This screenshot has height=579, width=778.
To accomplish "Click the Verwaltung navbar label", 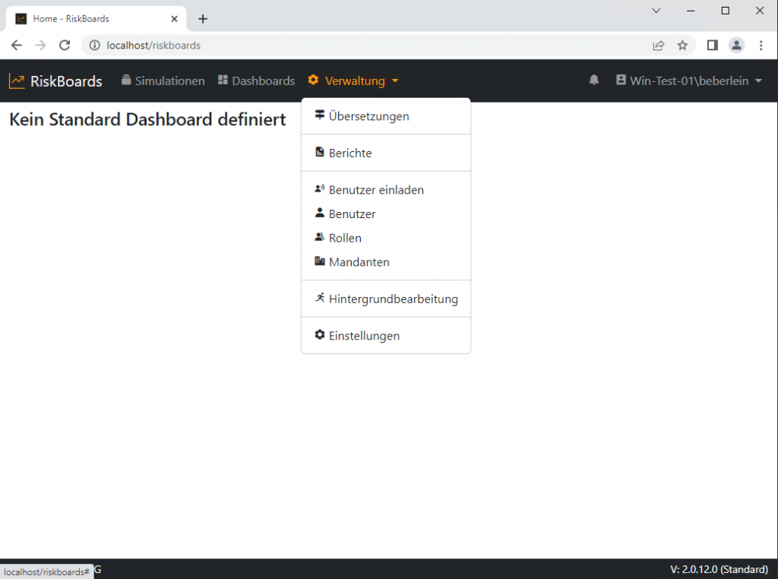I will [355, 81].
